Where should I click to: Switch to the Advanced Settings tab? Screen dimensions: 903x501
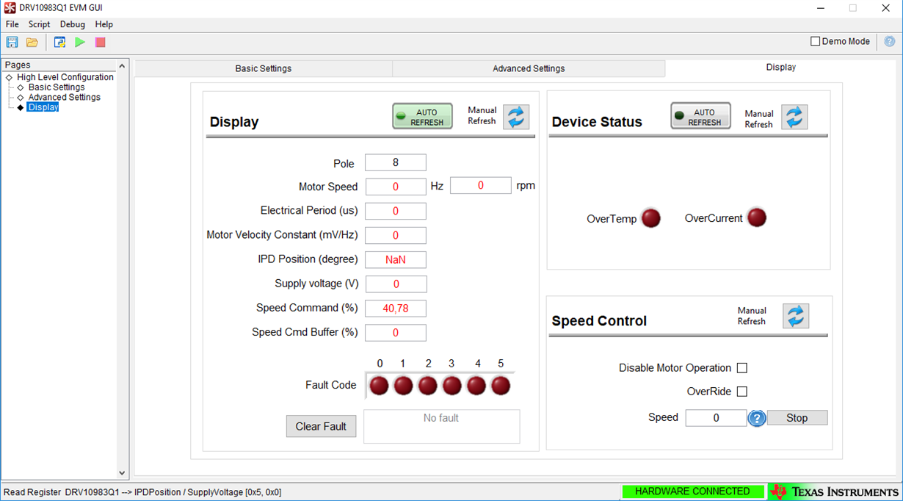529,68
